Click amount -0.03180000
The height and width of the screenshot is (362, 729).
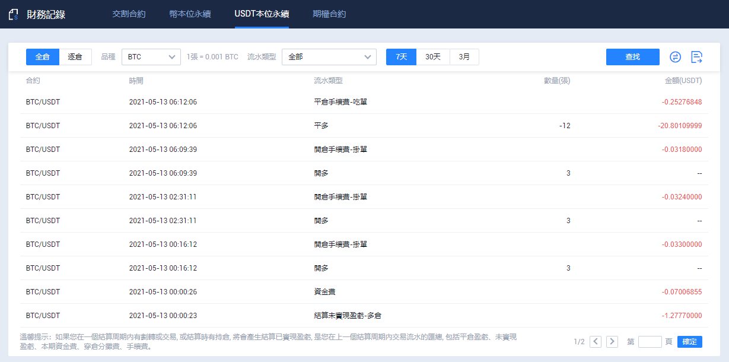[682, 150]
